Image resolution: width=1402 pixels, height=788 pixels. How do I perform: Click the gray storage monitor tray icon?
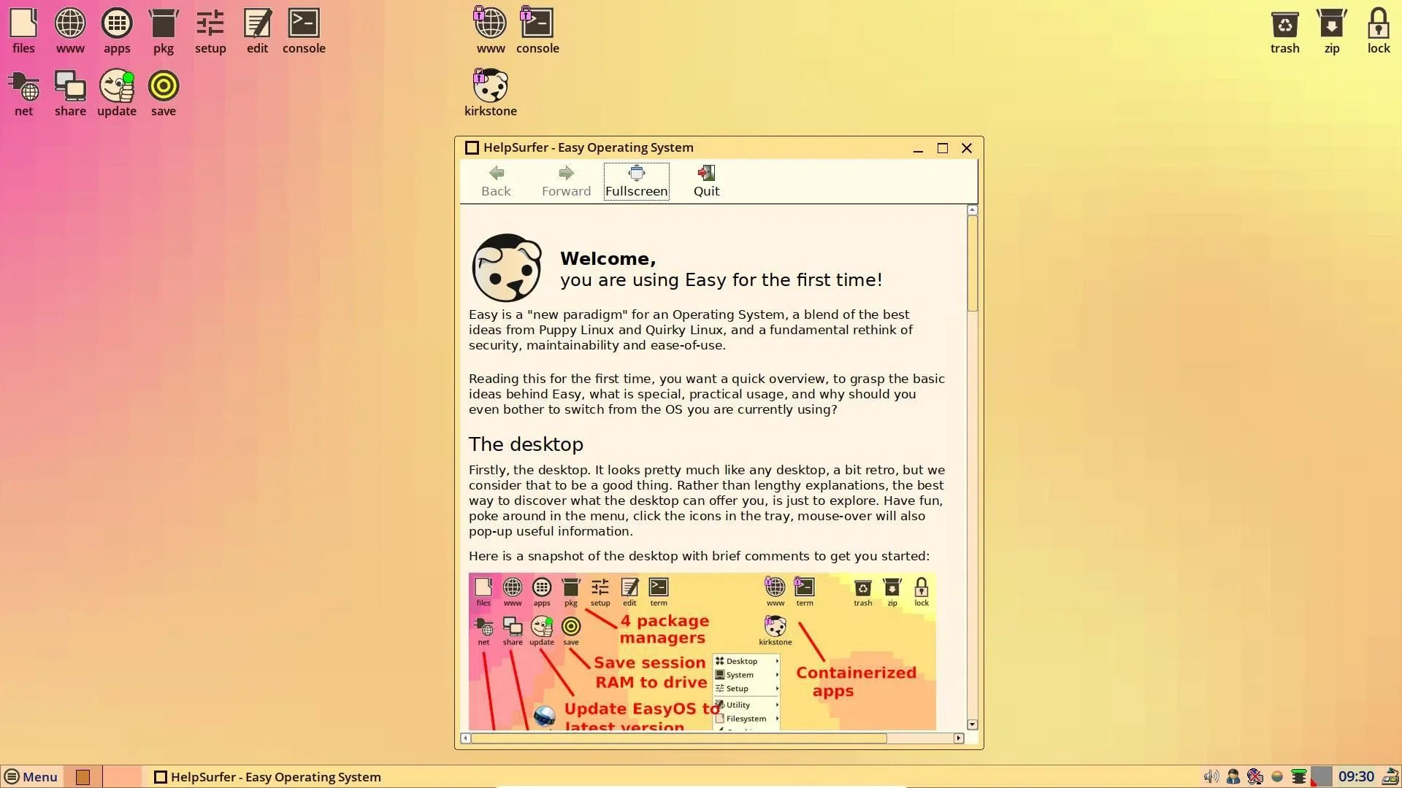(x=1321, y=777)
